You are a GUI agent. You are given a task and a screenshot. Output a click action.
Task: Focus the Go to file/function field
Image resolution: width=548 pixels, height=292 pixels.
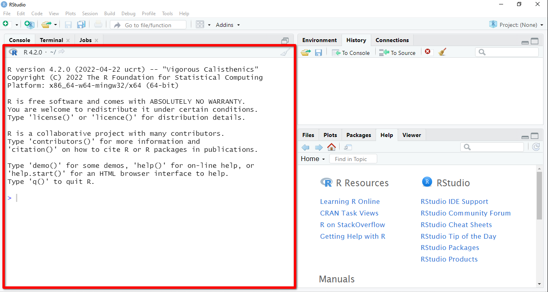pos(148,25)
